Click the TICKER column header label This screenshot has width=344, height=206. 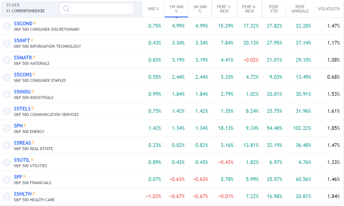pos(13,5)
